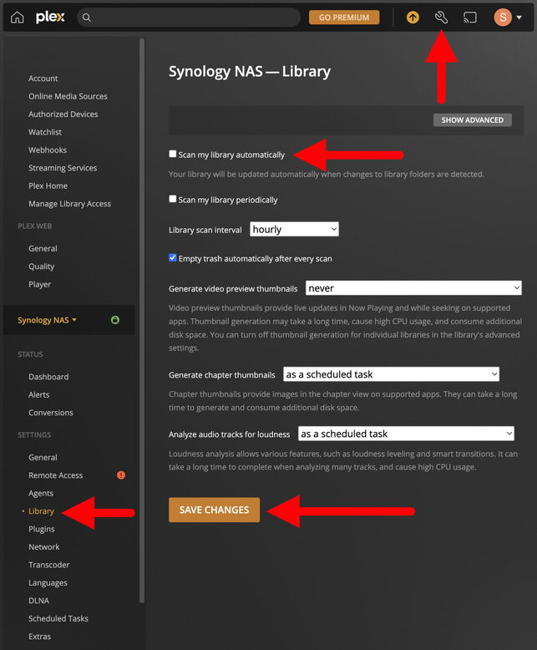Open Analyze audio tracks for loudness dropdown
Image resolution: width=537 pixels, height=650 pixels.
406,434
